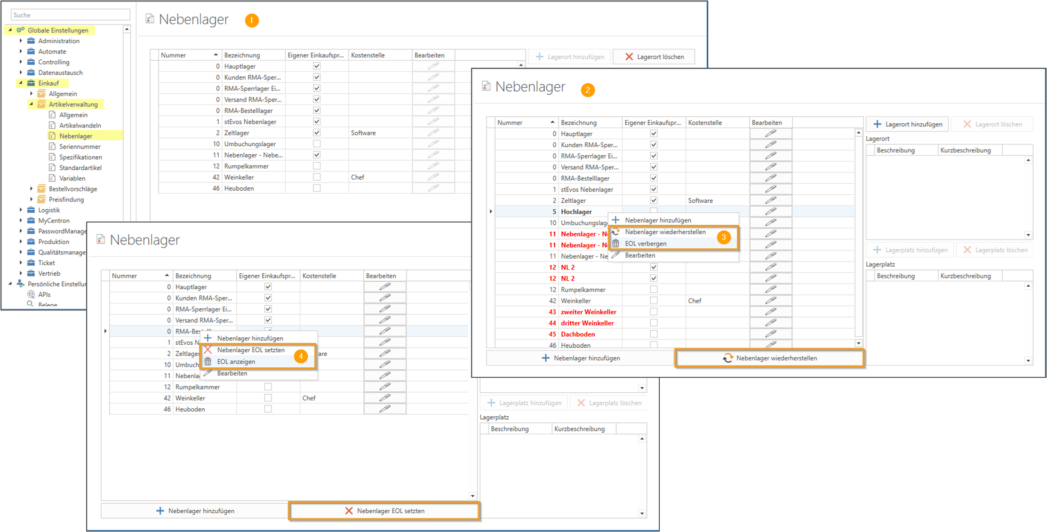Click the edit pencil for zweiter Weinkeller

tap(770, 312)
